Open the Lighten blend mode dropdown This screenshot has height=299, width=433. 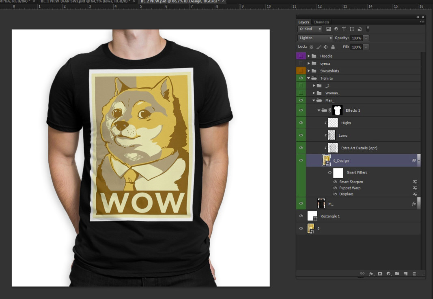click(x=315, y=38)
